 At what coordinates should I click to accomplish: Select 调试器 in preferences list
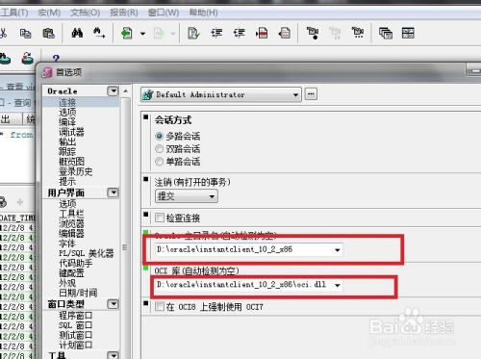(71, 132)
